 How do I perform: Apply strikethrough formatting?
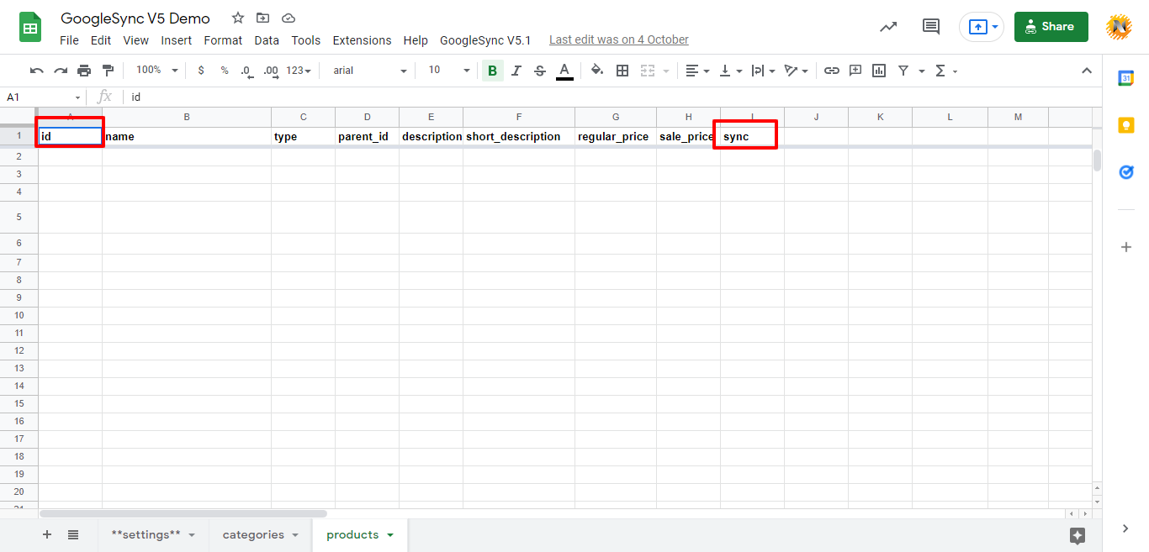click(x=539, y=71)
